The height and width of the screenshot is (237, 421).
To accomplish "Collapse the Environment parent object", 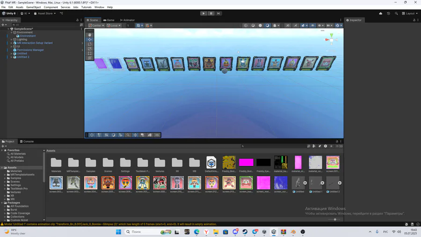I will click(x=12, y=32).
